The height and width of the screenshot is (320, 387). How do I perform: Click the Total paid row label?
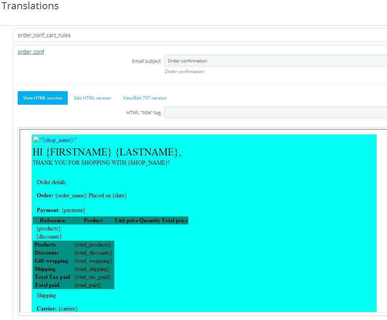coord(47,285)
